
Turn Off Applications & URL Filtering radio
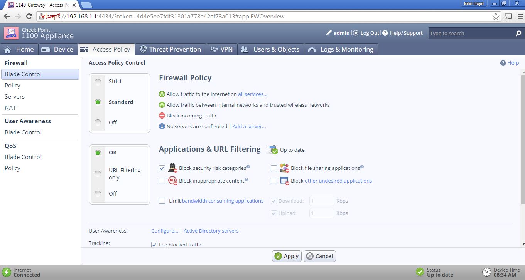click(x=98, y=194)
